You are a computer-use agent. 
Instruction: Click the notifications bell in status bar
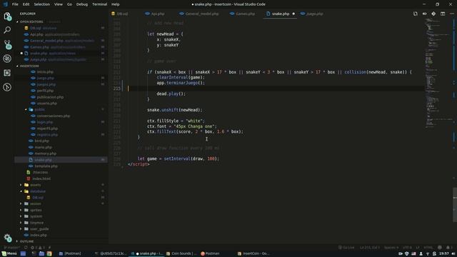click(449, 248)
